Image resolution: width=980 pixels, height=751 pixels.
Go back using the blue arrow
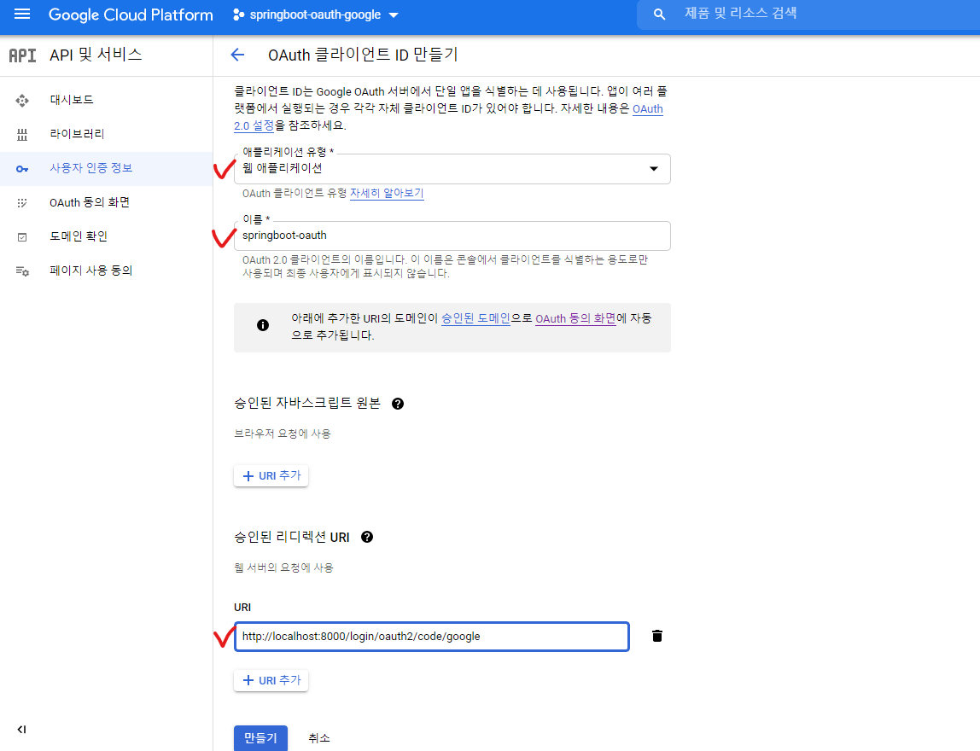coord(237,55)
